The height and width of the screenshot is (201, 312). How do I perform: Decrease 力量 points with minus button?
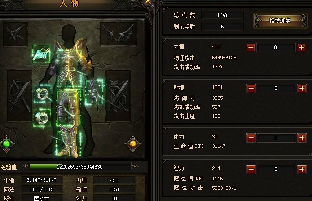pyautogui.click(x=250, y=48)
